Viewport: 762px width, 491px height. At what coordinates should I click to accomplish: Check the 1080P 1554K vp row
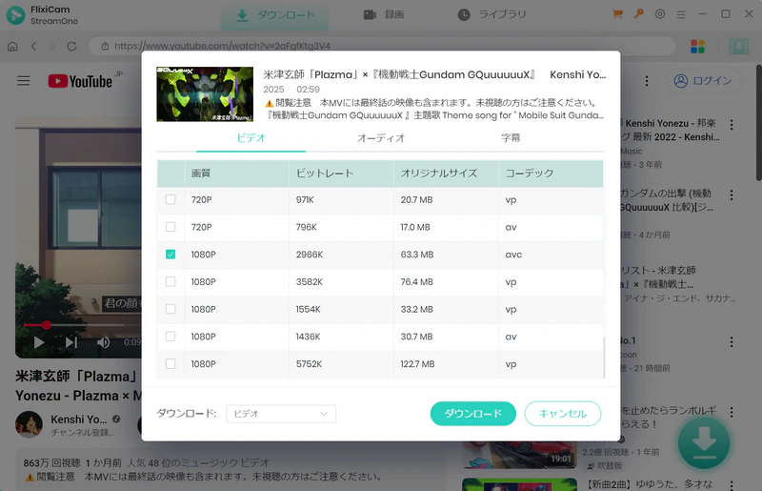[x=170, y=309]
